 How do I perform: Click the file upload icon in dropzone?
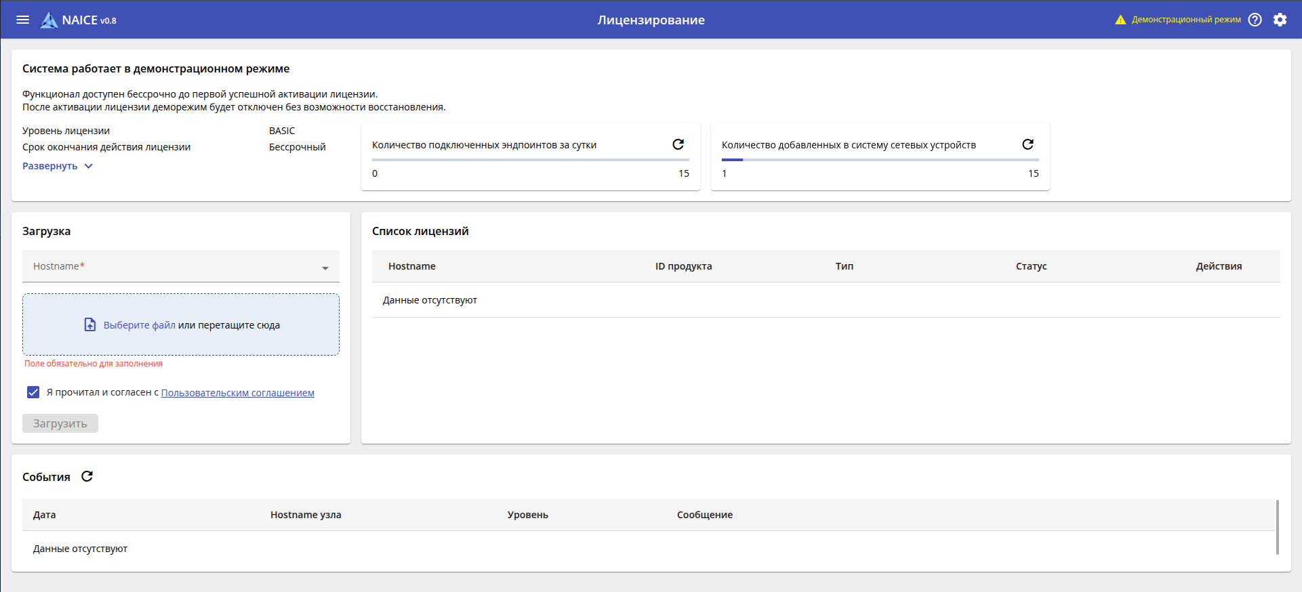(90, 325)
